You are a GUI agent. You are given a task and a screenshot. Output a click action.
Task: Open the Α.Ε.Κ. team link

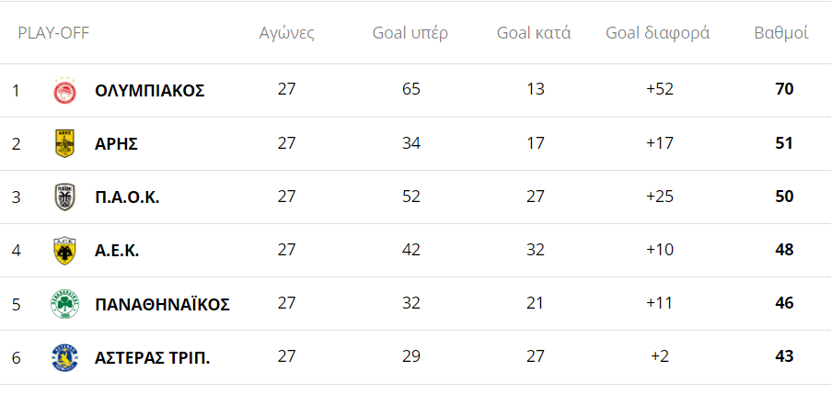point(117,250)
